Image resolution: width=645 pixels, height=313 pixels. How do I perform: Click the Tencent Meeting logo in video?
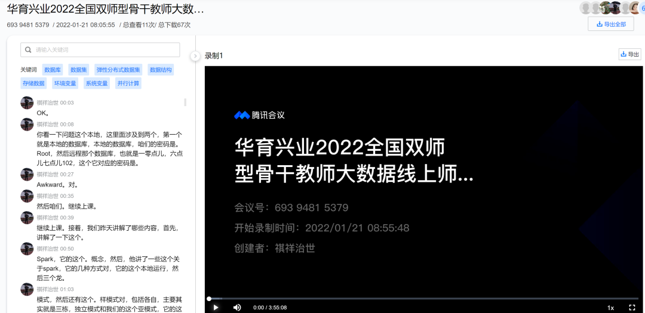[259, 116]
